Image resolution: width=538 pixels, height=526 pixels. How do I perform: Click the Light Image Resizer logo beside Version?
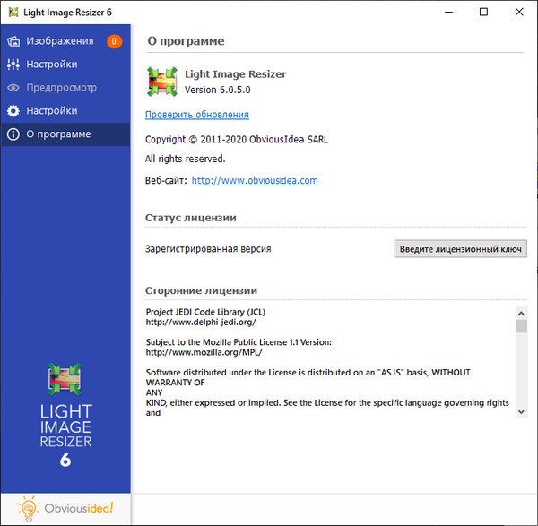point(162,82)
